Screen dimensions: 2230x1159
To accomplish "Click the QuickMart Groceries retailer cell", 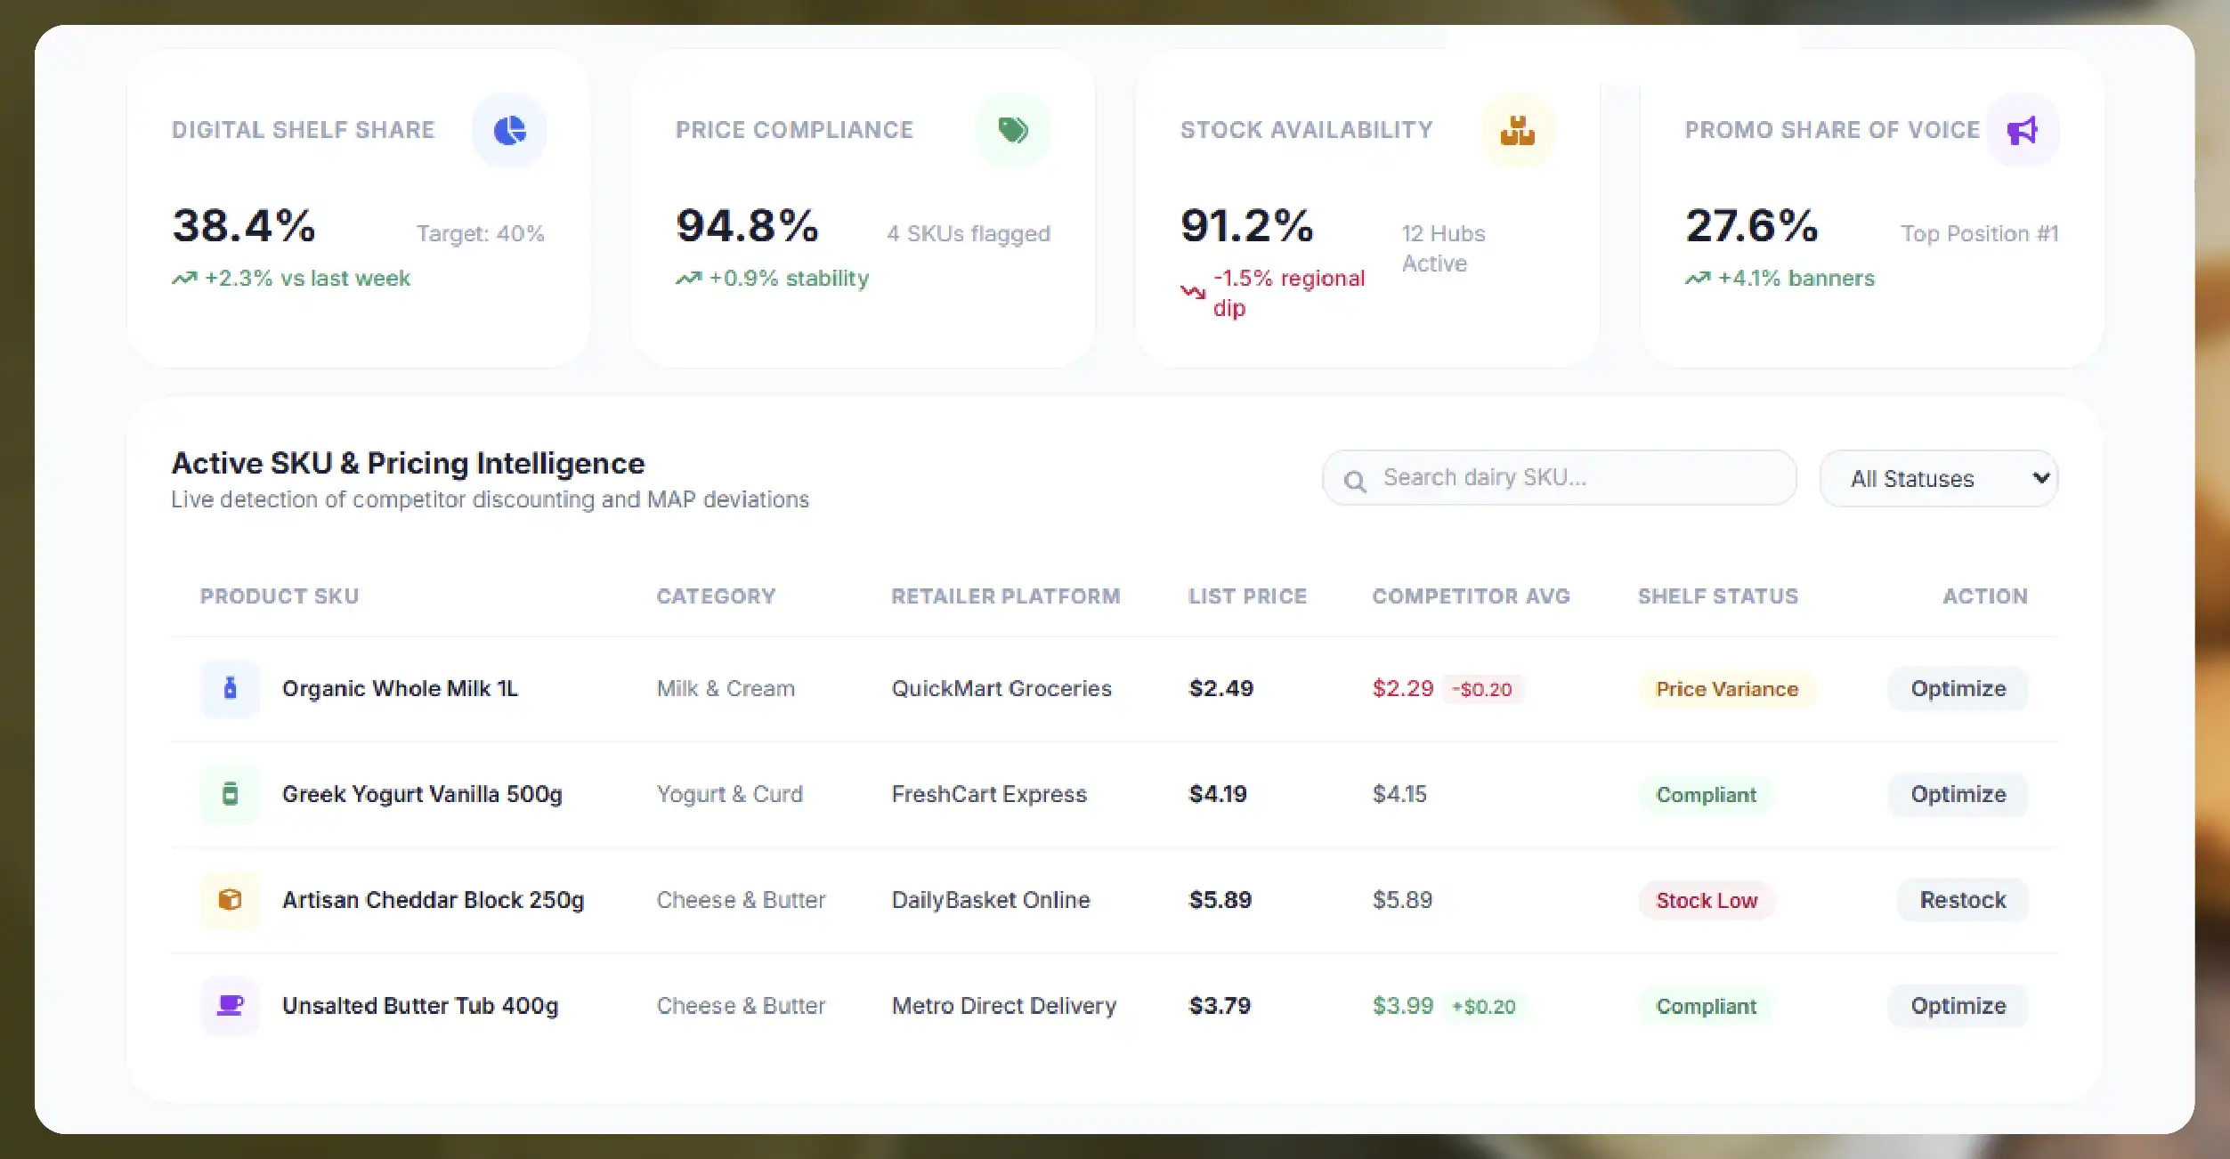I will tap(1001, 688).
